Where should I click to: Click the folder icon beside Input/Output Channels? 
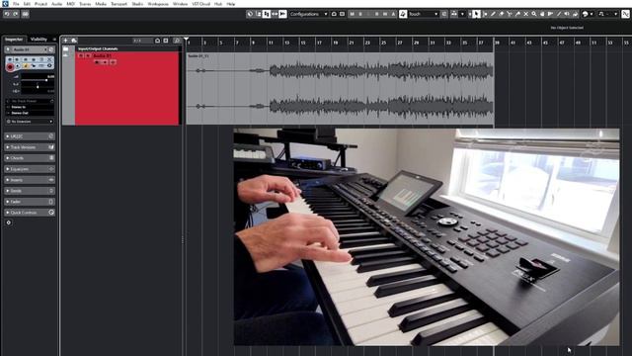click(x=66, y=48)
